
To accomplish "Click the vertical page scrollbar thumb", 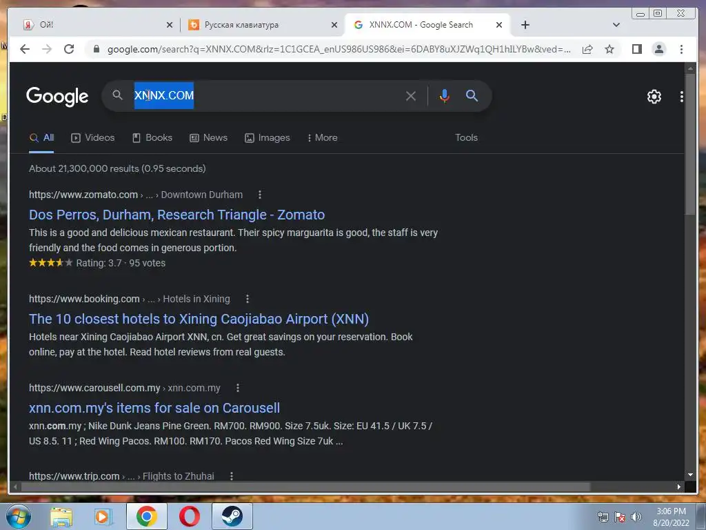I will 690,145.
